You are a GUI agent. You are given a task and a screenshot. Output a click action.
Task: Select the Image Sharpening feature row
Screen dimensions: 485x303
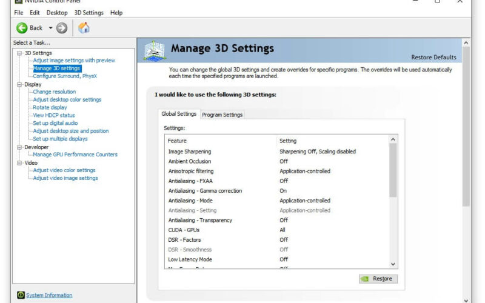(x=277, y=151)
